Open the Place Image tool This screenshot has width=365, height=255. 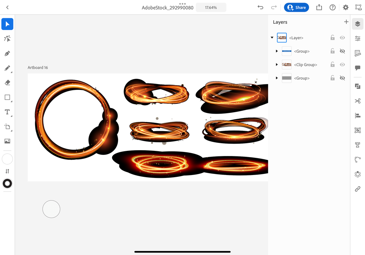pos(7,141)
